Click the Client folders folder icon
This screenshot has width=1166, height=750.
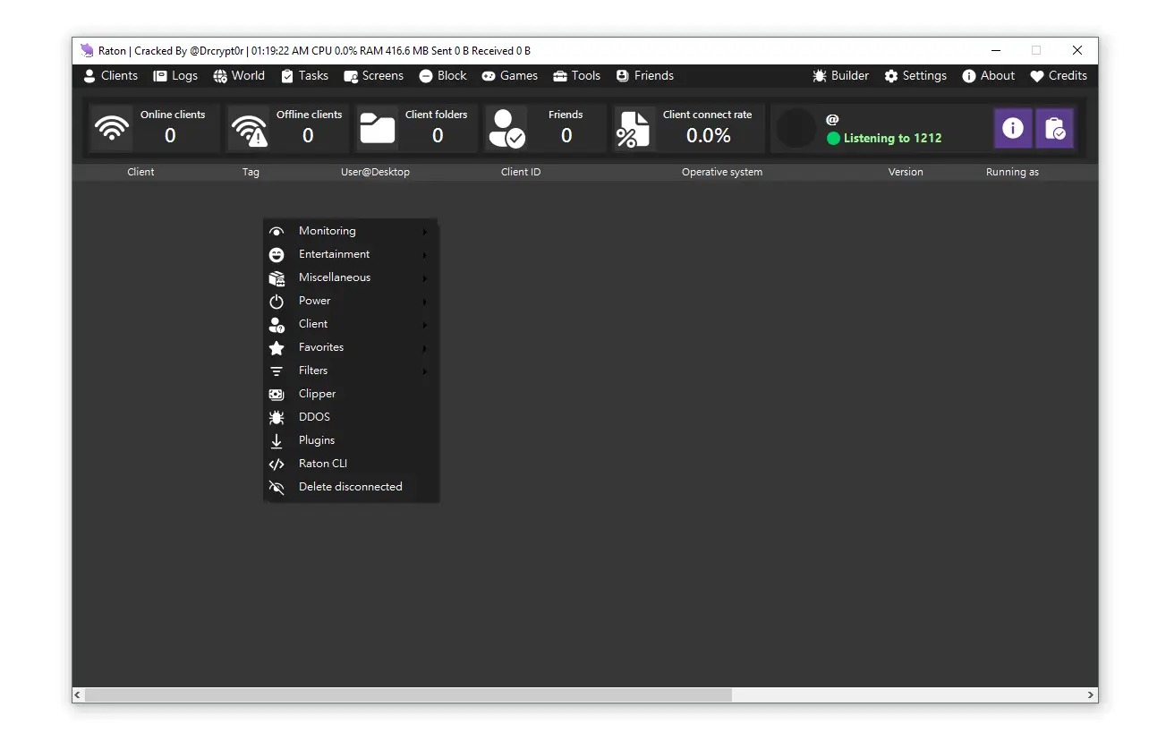point(377,129)
